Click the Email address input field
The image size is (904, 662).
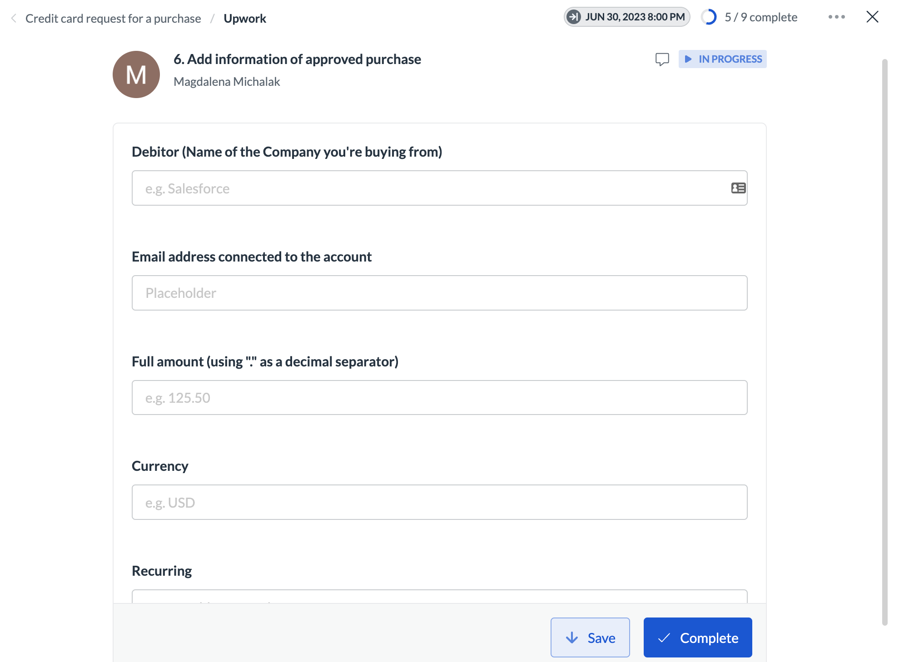(439, 293)
